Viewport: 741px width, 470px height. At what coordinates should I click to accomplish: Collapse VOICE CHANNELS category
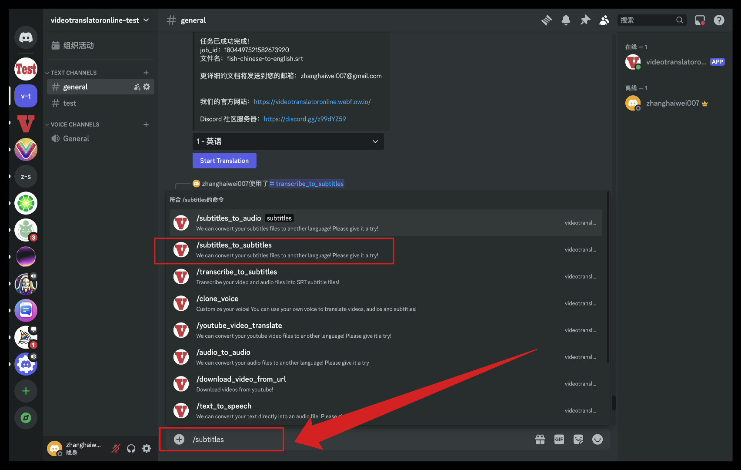[x=72, y=124]
